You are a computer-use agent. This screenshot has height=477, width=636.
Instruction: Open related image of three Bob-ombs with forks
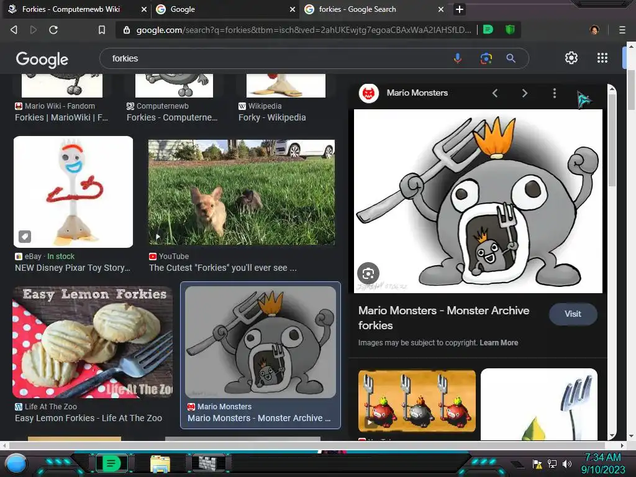(417, 401)
